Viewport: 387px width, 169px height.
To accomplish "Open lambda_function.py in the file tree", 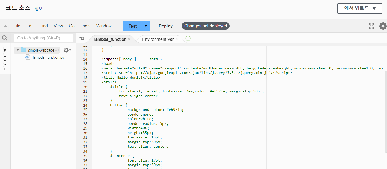I will click(48, 57).
